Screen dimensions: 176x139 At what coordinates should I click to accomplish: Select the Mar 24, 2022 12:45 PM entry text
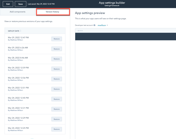18,98
